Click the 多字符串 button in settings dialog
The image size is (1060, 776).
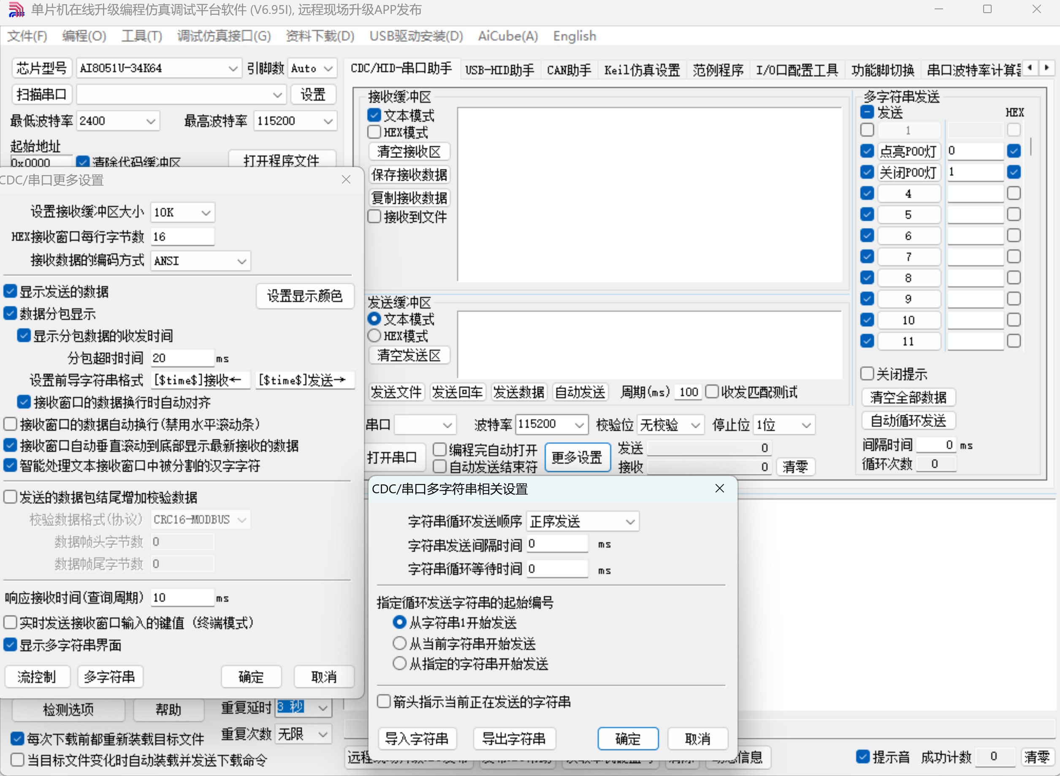[x=110, y=677]
